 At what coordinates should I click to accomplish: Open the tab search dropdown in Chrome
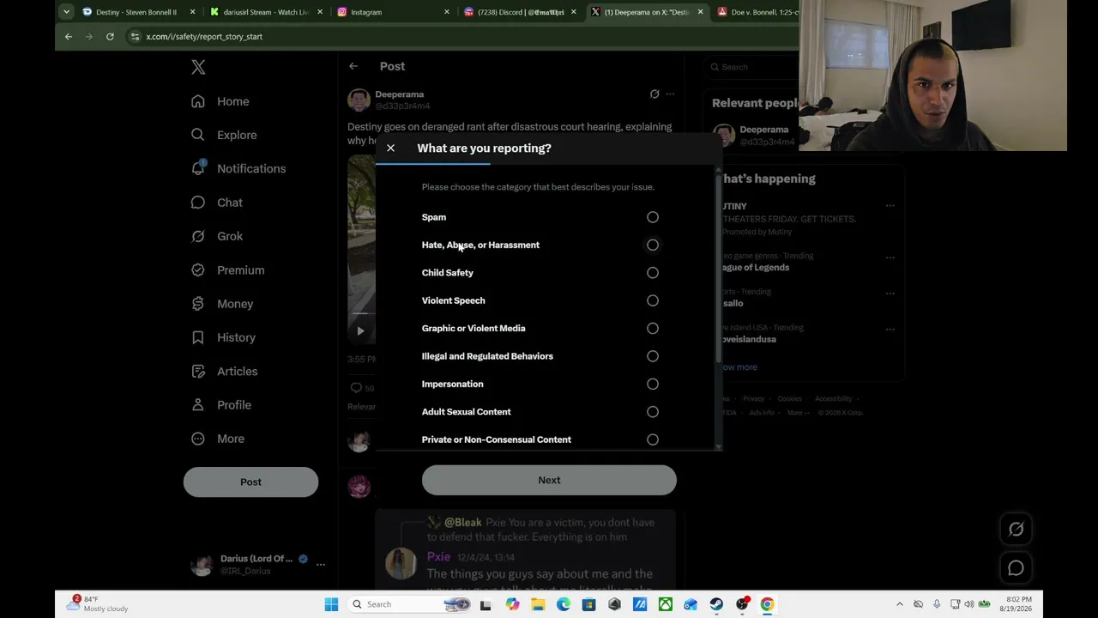(66, 12)
